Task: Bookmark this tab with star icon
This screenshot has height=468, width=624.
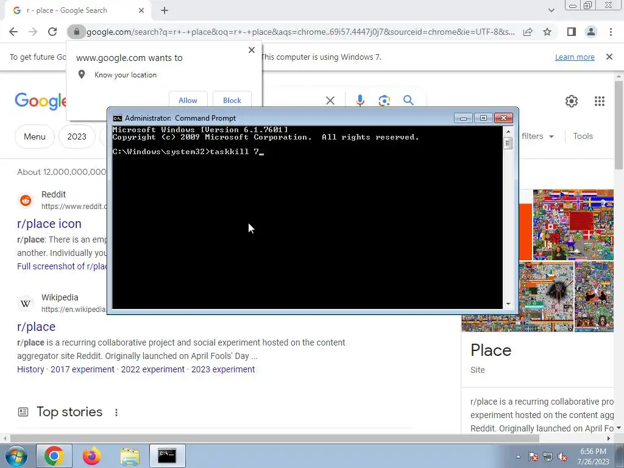Action: [x=547, y=32]
